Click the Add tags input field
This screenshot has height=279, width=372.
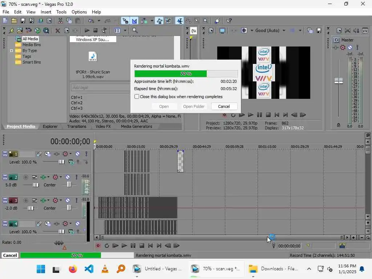(100, 88)
